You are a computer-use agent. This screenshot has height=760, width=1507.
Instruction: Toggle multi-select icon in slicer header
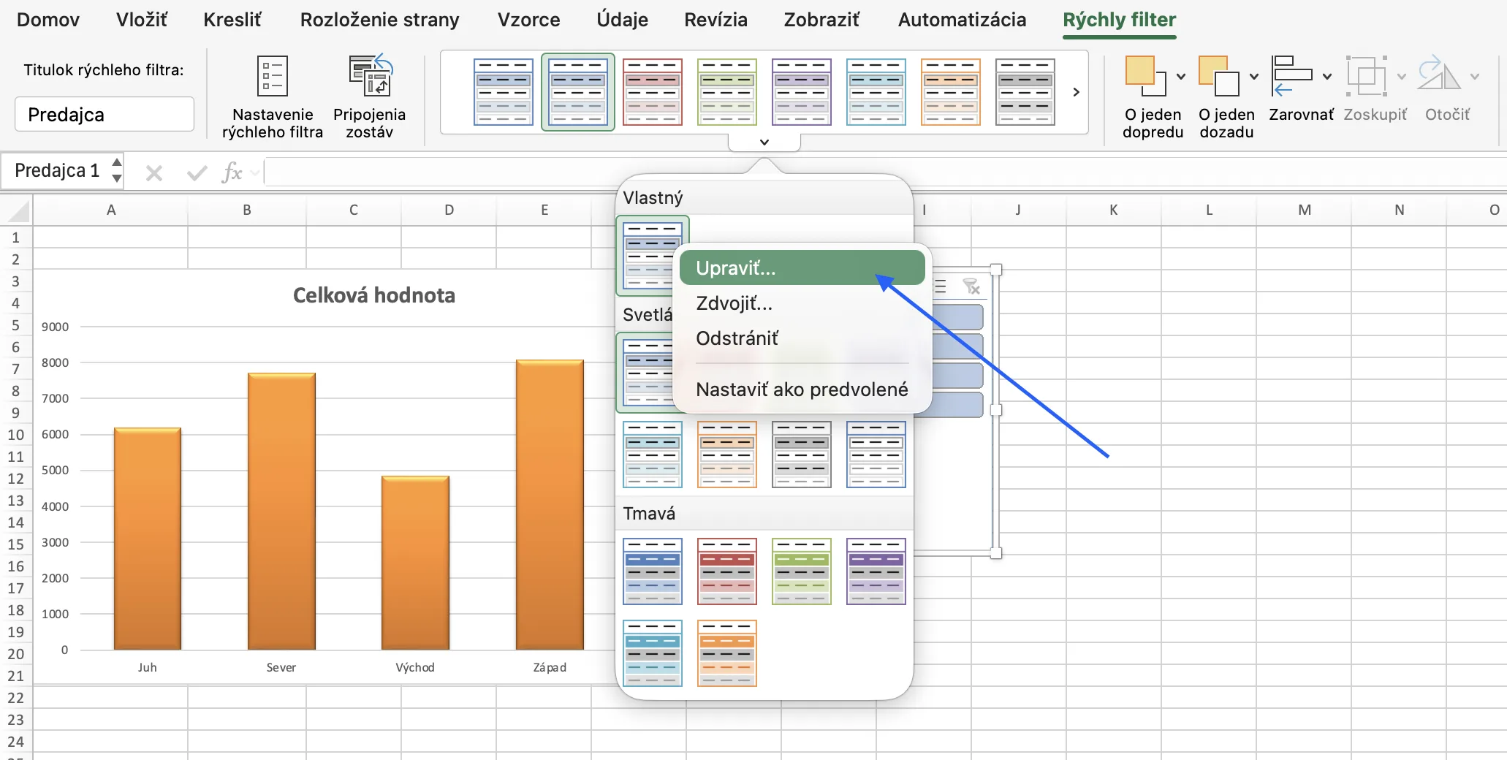pyautogui.click(x=941, y=286)
